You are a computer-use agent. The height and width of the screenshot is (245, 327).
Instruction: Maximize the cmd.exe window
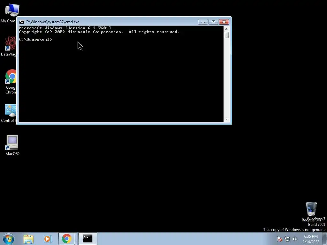[x=213, y=22]
